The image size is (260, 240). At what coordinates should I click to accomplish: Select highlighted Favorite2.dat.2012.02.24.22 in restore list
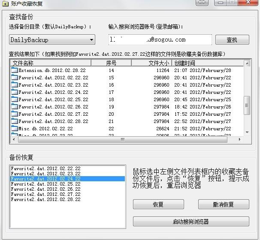pyautogui.click(x=67, y=179)
